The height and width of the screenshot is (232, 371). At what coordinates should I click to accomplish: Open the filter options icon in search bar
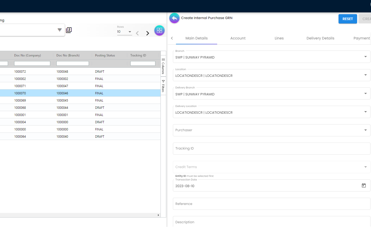60,30
